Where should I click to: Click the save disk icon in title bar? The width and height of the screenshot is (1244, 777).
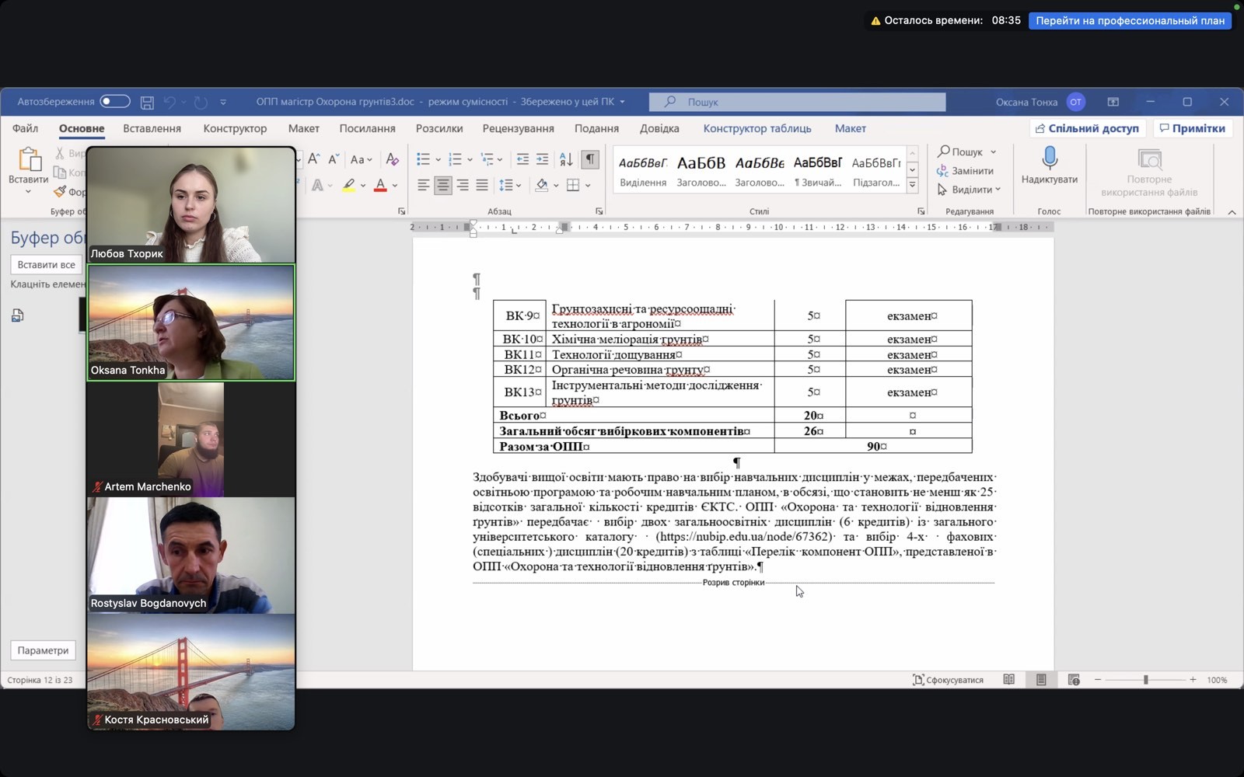click(x=147, y=102)
